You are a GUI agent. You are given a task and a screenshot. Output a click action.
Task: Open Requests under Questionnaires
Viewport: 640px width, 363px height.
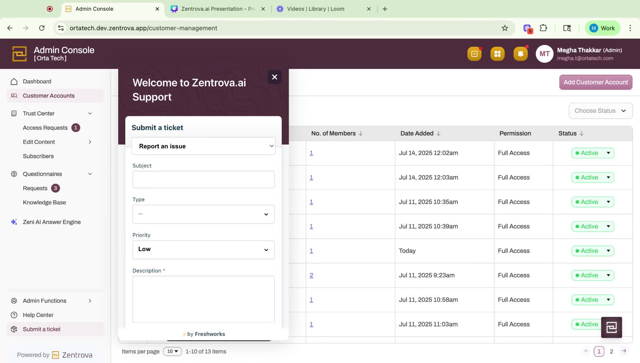click(x=35, y=188)
